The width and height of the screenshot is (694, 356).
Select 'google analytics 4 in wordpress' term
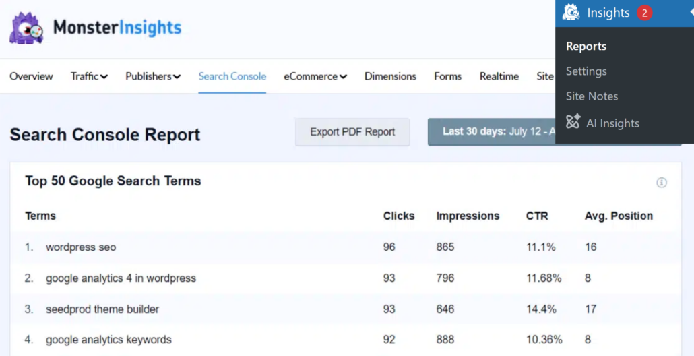click(x=121, y=278)
